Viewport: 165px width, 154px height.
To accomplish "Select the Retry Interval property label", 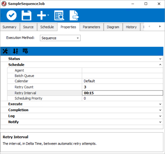I will click(25, 93).
